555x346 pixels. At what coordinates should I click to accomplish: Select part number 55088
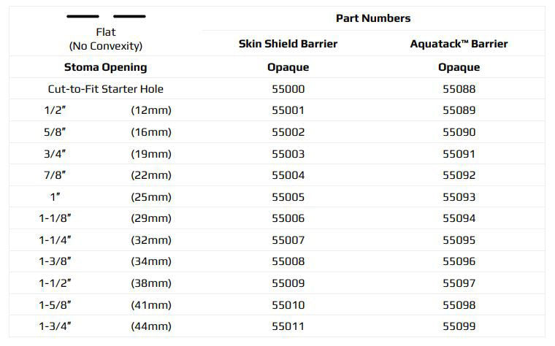point(459,89)
